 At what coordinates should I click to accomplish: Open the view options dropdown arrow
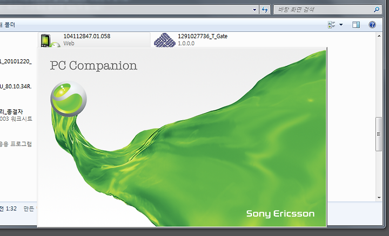click(341, 24)
